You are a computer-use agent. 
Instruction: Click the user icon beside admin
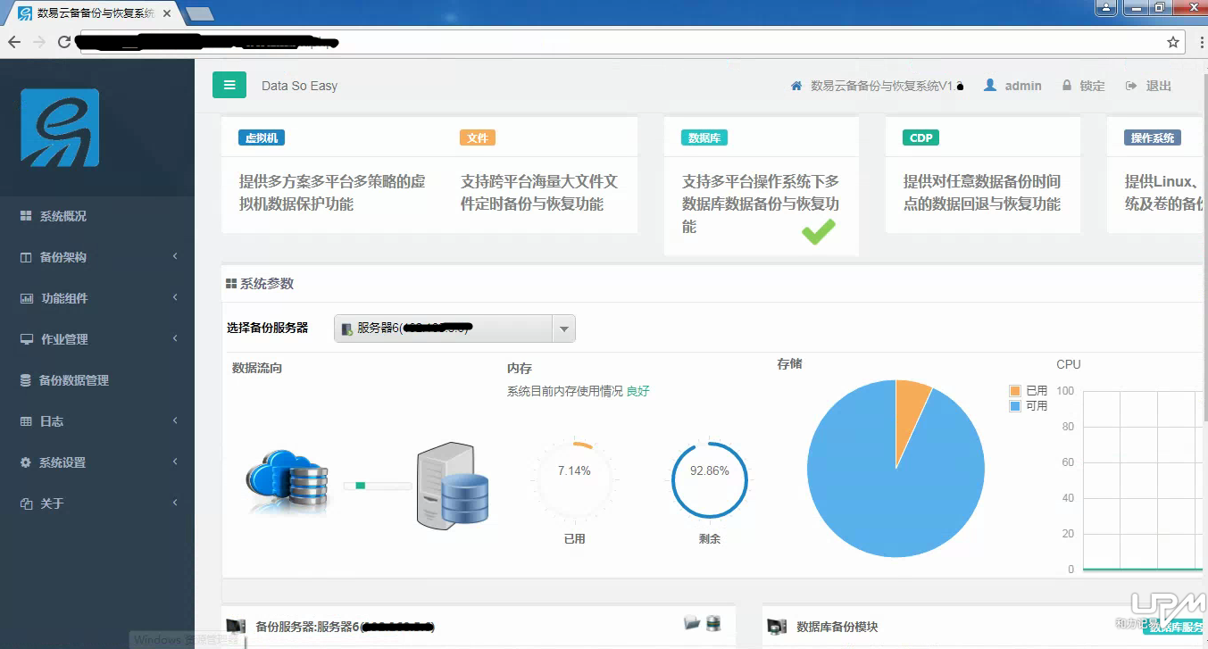[x=990, y=85]
